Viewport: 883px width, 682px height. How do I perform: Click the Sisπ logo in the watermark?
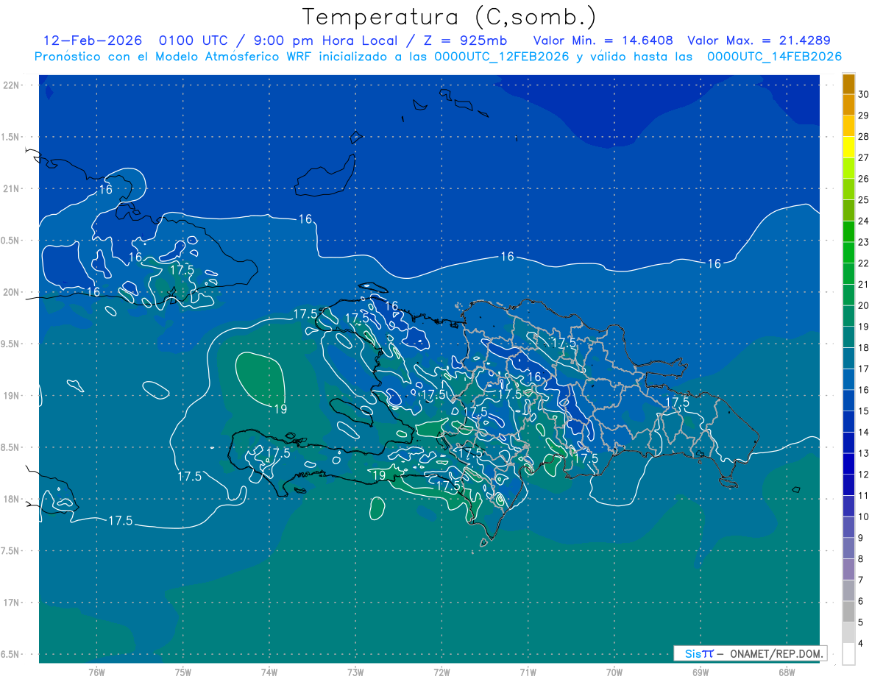click(699, 653)
